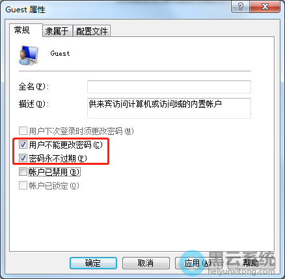Click the Guest 属性 window title
The height and width of the screenshot is (279, 285).
pyautogui.click(x=25, y=10)
